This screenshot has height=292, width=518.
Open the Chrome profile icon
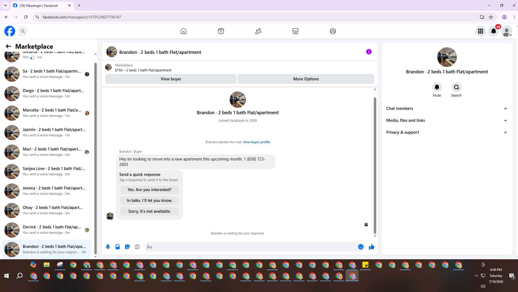[504, 17]
